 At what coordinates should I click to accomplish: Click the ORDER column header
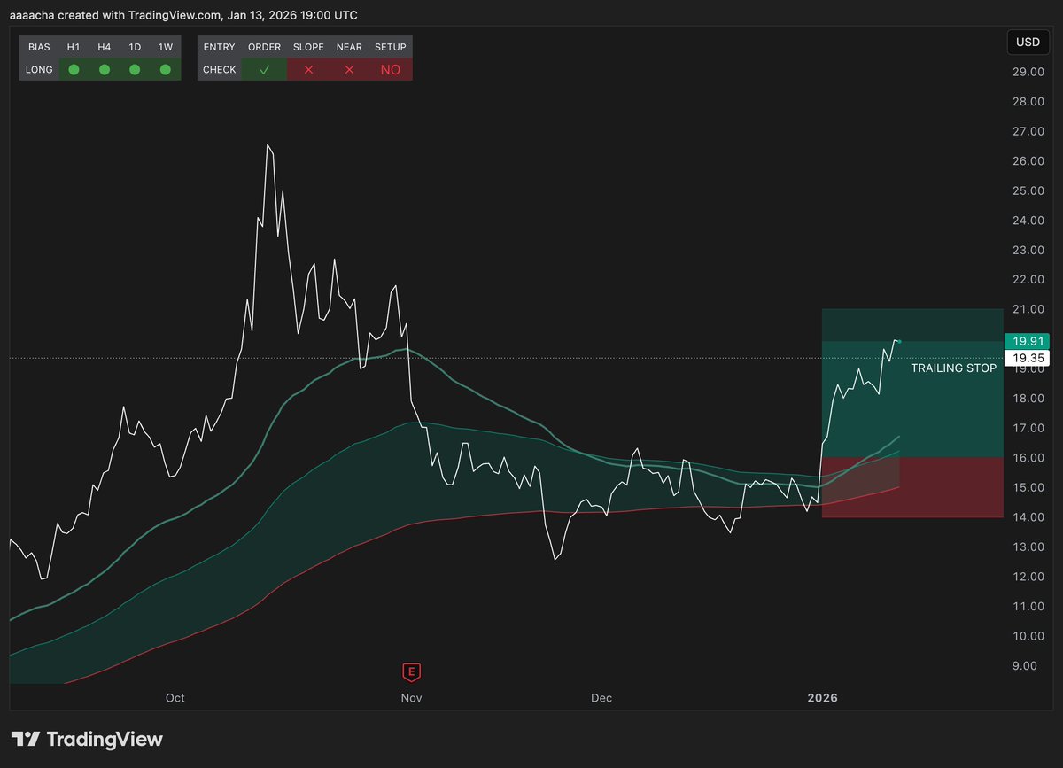(x=264, y=47)
